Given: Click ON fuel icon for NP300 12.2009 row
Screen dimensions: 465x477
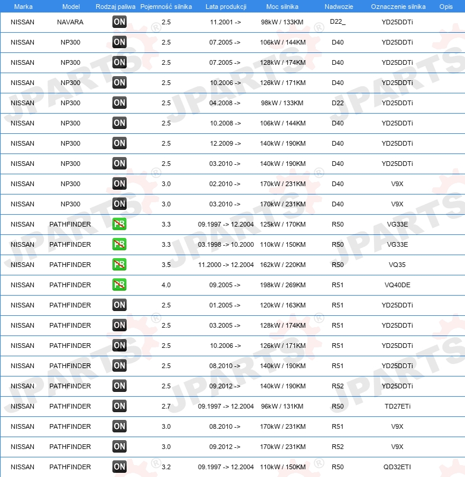Looking at the screenshot, I should coord(119,143).
